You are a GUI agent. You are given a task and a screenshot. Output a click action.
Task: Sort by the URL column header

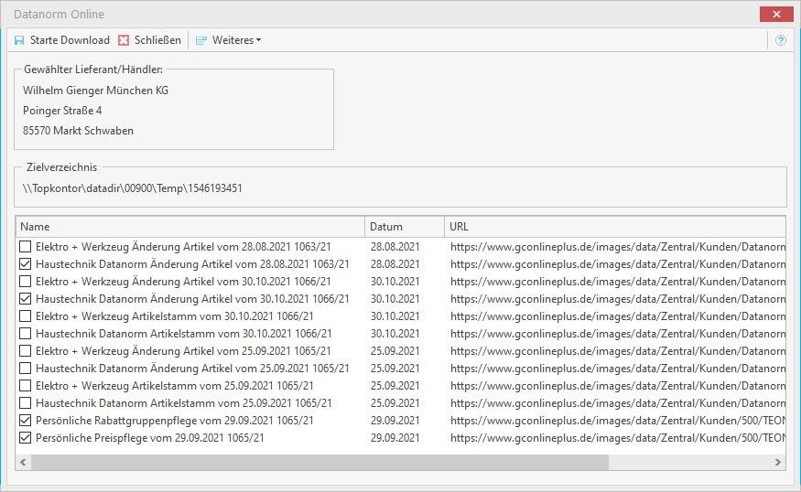coord(615,227)
